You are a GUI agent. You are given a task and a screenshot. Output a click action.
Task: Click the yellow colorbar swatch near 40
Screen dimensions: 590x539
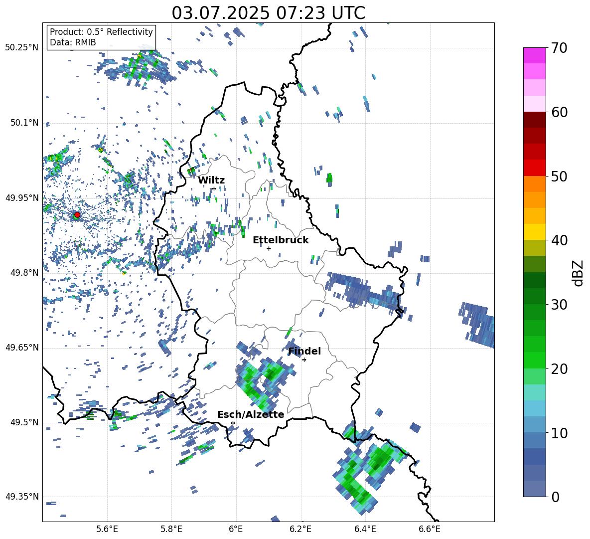(x=534, y=232)
